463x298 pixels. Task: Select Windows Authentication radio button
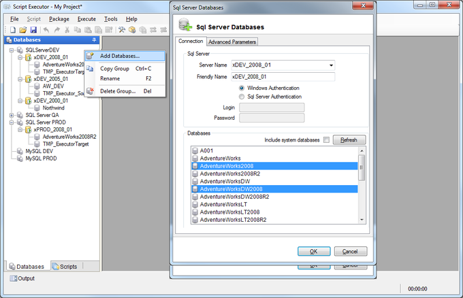242,88
